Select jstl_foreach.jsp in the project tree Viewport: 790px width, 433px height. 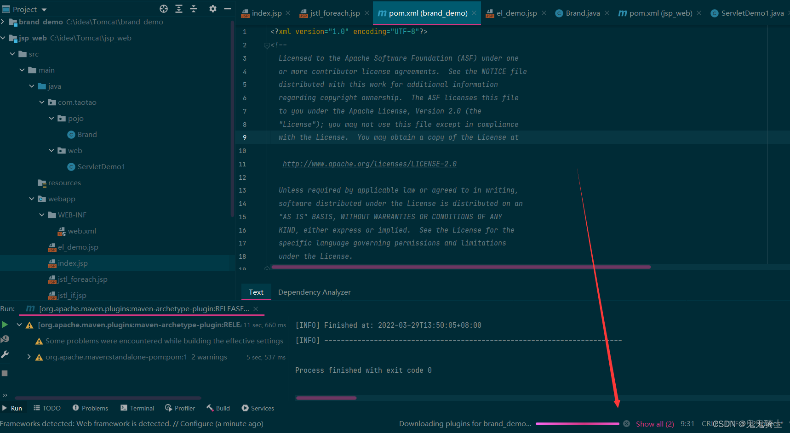[78, 279]
